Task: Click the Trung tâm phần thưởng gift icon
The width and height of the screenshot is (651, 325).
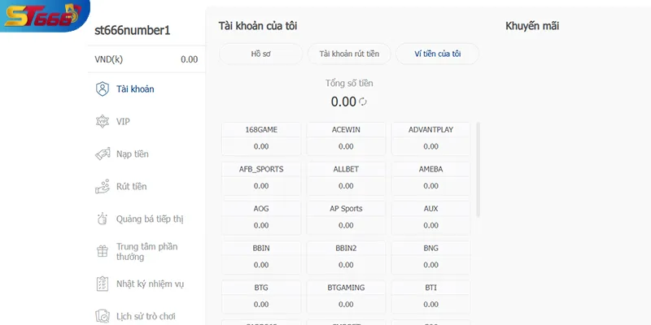Action: tap(102, 251)
